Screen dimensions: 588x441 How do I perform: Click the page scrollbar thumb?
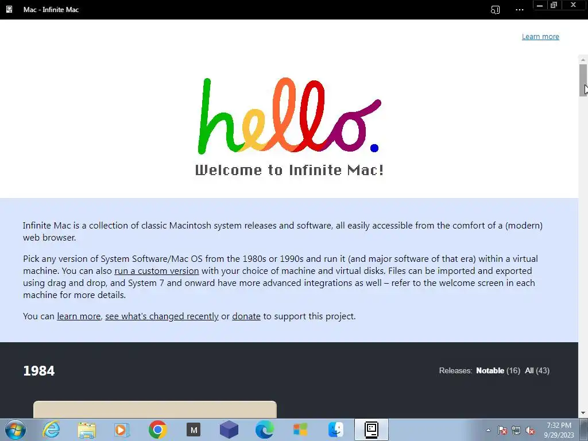583,80
